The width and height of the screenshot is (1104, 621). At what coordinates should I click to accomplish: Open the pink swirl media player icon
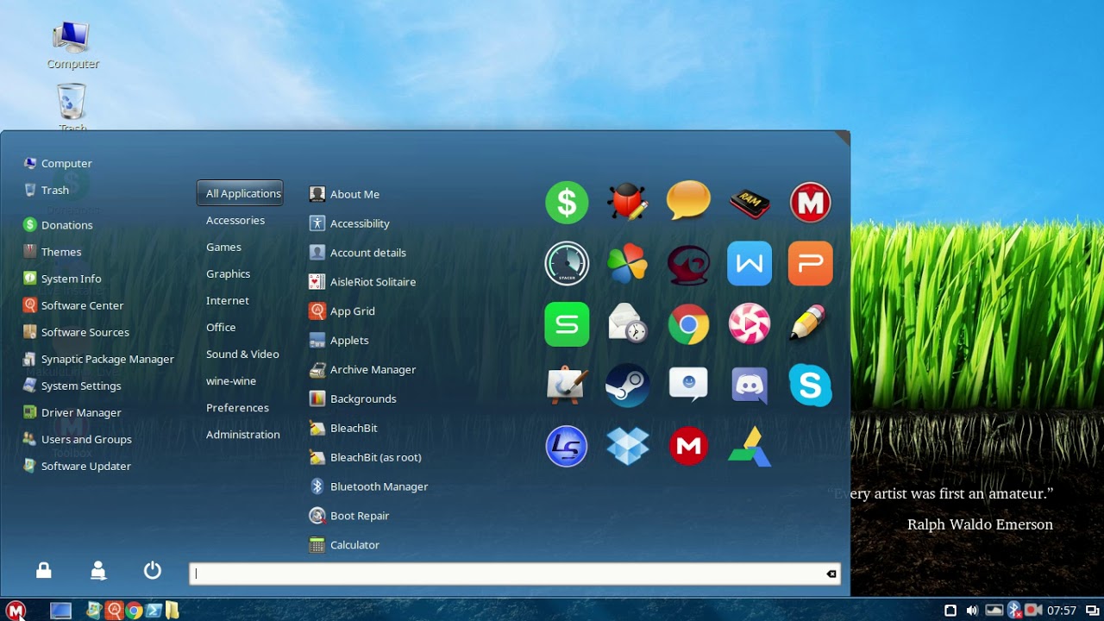coord(750,324)
